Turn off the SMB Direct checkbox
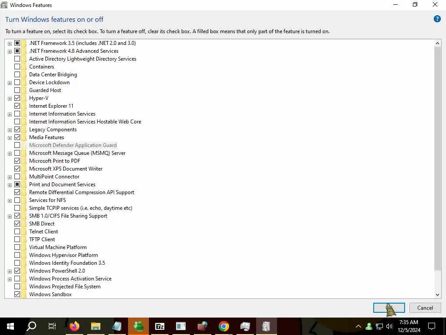The width and height of the screenshot is (446, 335). 17,224
